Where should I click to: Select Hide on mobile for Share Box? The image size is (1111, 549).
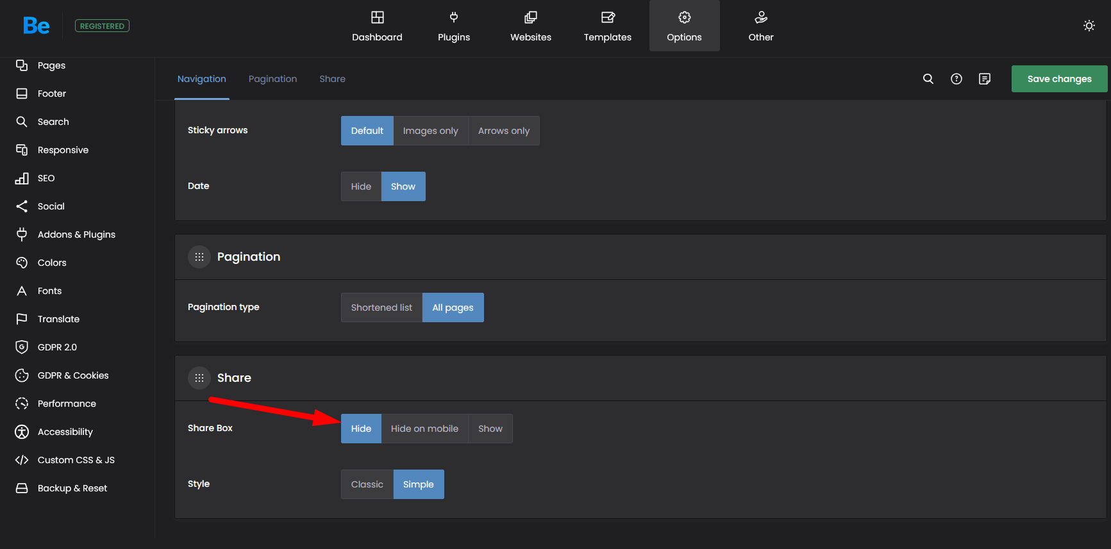pyautogui.click(x=424, y=429)
